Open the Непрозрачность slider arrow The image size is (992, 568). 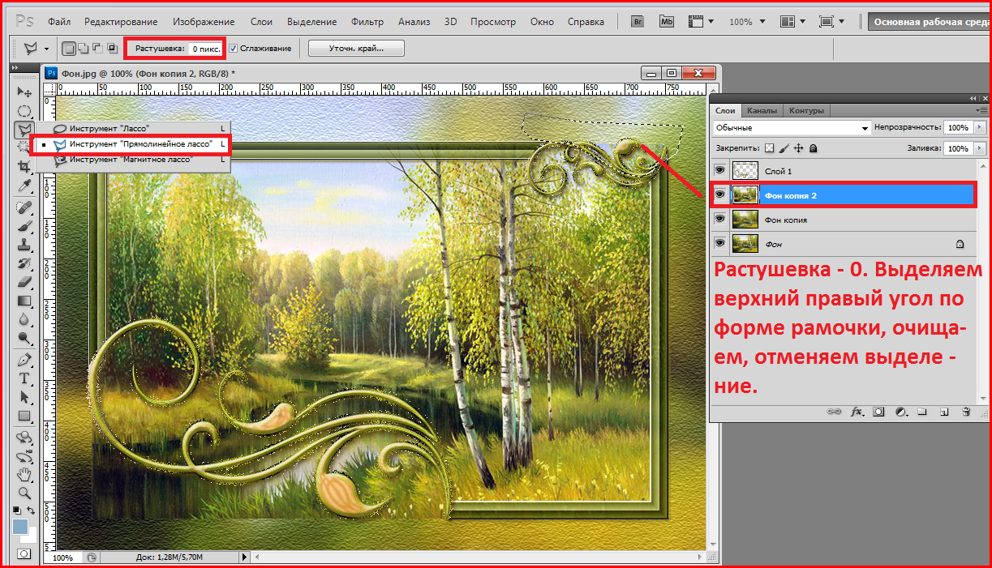pos(980,128)
